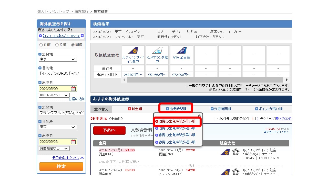Viewport: 328px width, 184px height.
Task: Choose 往路の出発時間が遅い順
Action: pos(176,128)
